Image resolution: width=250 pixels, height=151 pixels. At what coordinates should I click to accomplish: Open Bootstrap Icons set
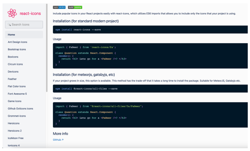click(17, 49)
